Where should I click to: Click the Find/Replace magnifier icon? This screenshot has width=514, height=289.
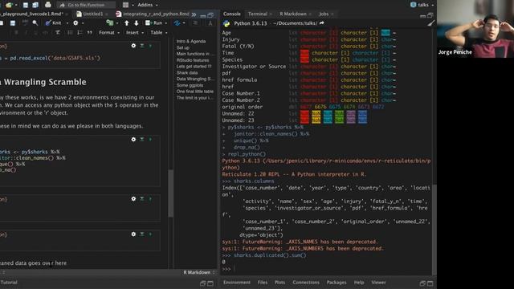coord(35,23)
